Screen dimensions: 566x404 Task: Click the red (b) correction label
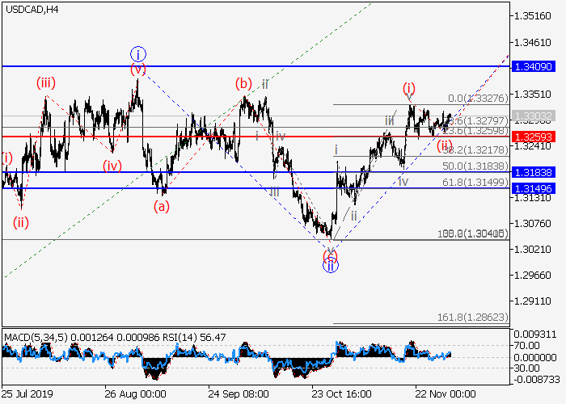242,82
